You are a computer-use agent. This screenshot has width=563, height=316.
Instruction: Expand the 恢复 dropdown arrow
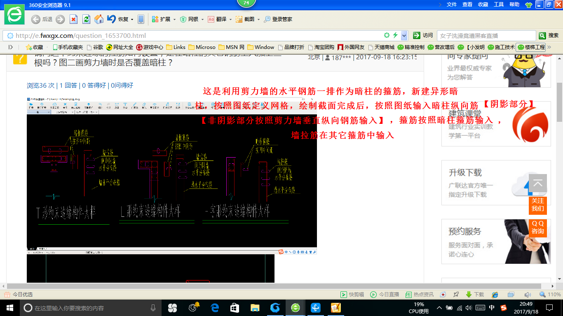click(132, 19)
